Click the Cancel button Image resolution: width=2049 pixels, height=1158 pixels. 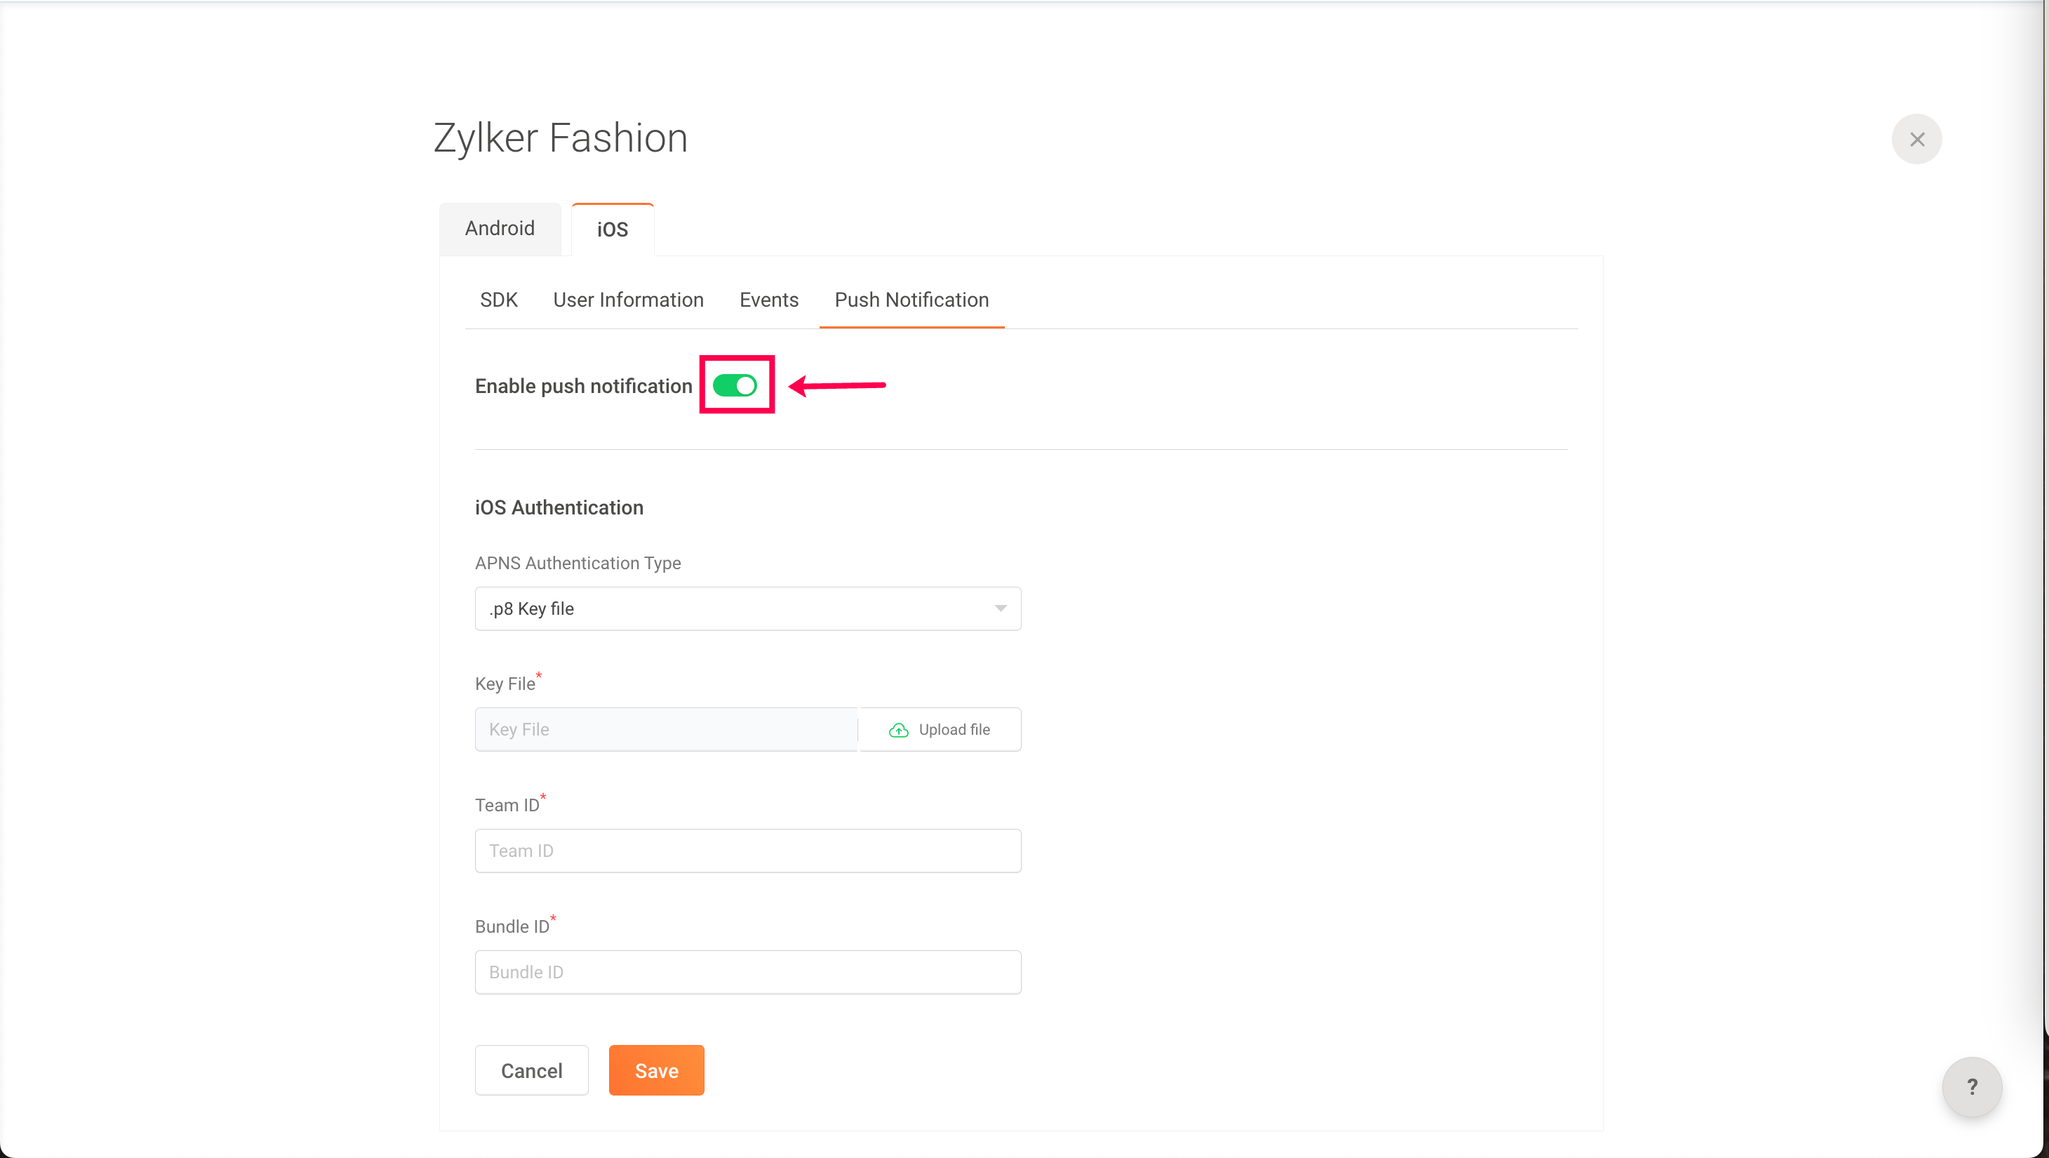pos(531,1070)
